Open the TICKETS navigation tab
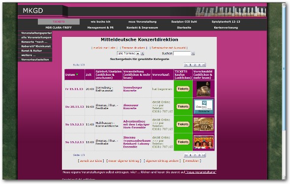Screen dimensions: 290x184 tap(58, 22)
